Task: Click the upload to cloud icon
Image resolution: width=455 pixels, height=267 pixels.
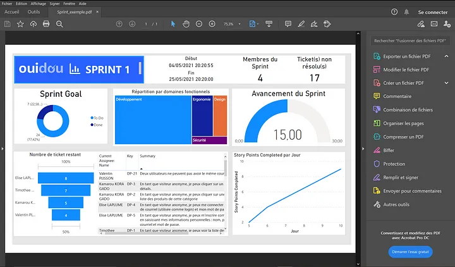Action: (33, 24)
